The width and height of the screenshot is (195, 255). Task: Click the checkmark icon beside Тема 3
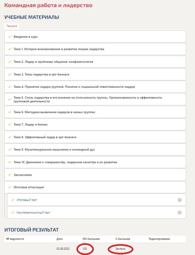pos(10,74)
